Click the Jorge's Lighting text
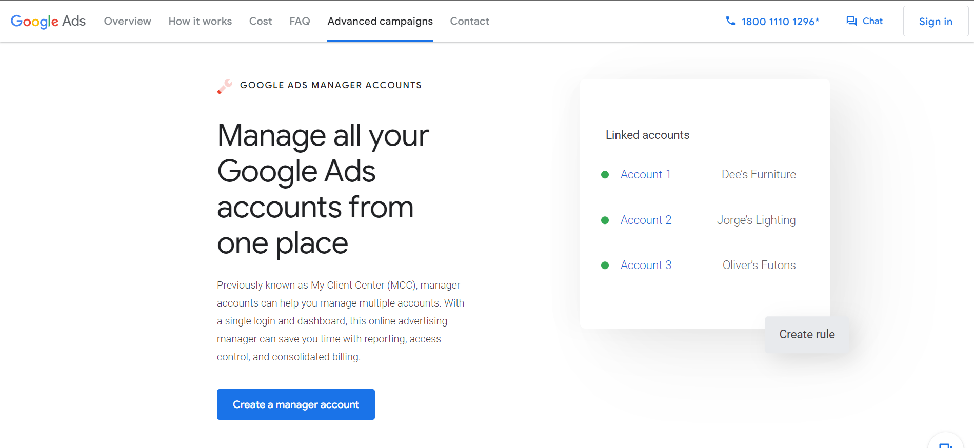 click(x=757, y=220)
